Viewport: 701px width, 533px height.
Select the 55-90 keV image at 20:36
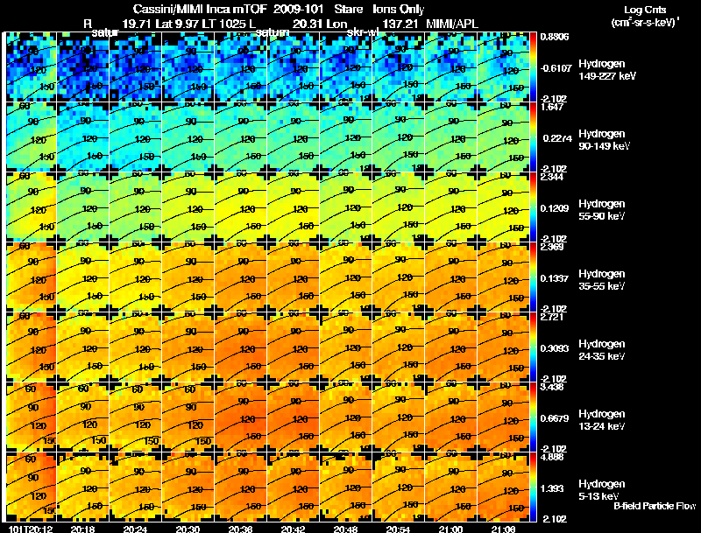click(240, 207)
